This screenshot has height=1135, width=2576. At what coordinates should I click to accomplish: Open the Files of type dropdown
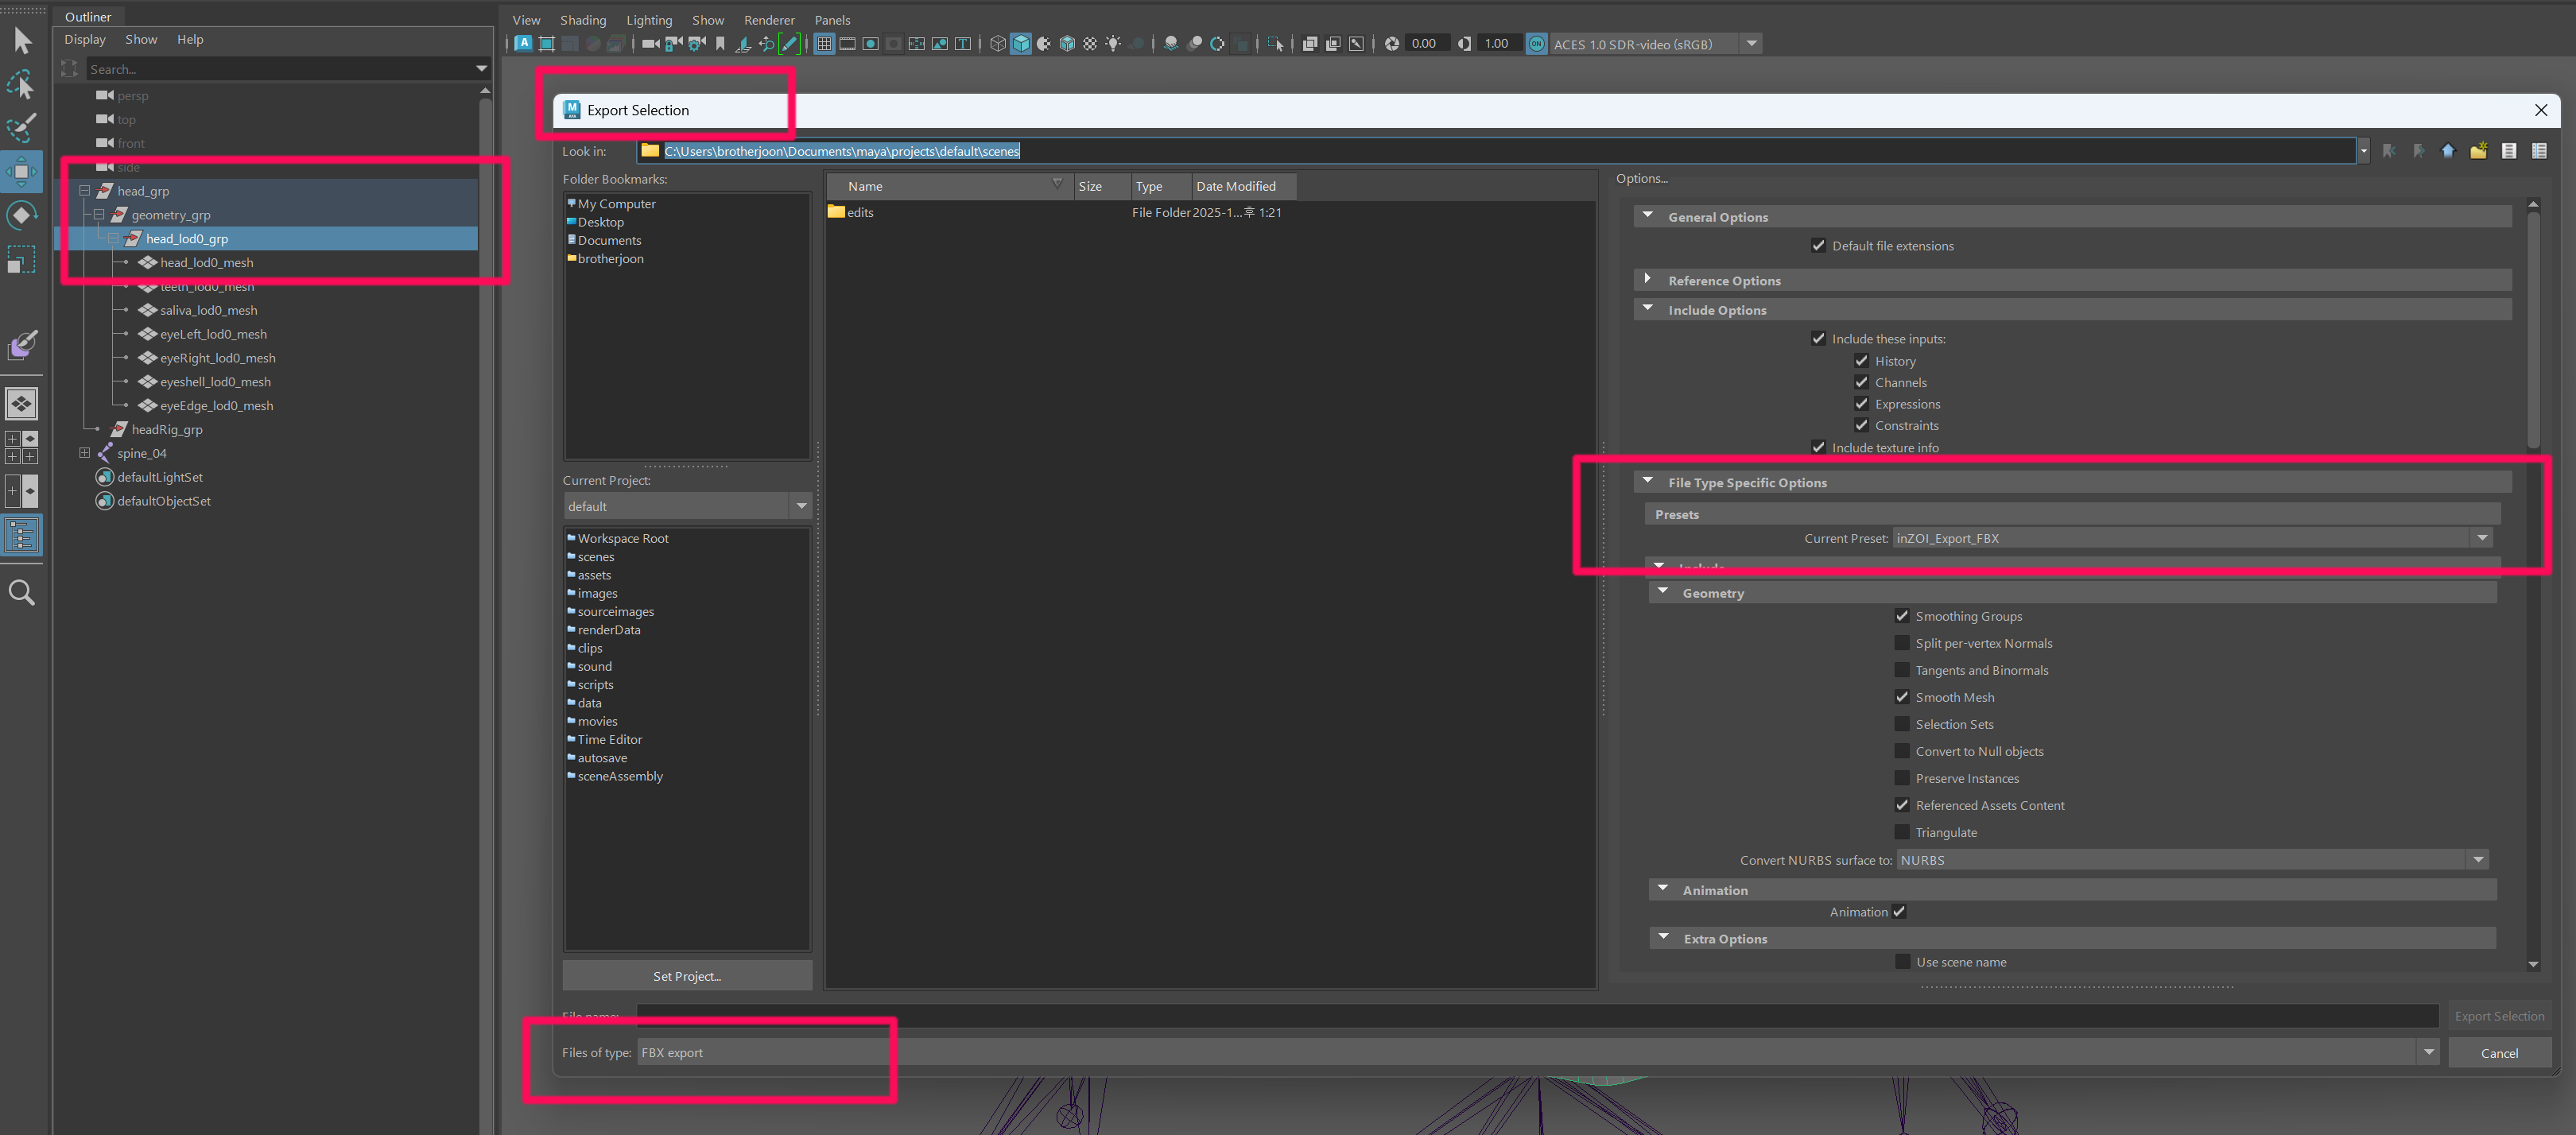coord(2428,1052)
